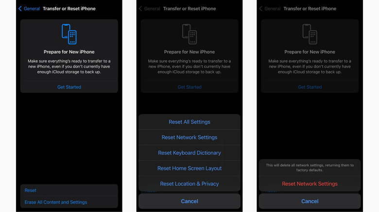This screenshot has width=379, height=212.
Task: Cancel the network reset confirmation in third screen
Action: [x=310, y=201]
